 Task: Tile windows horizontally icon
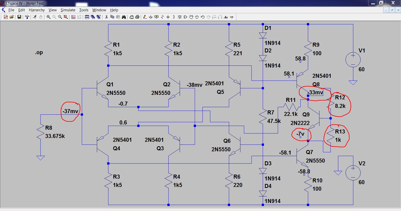87,17
